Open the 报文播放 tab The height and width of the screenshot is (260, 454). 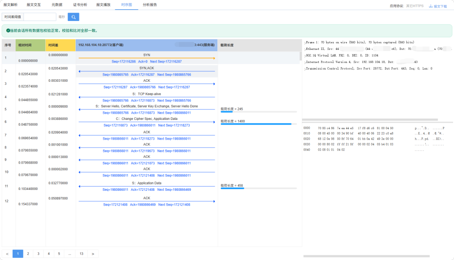pos(103,5)
